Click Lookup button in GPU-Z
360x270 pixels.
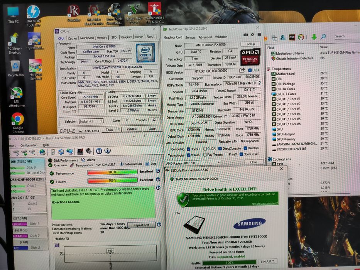tap(250, 44)
